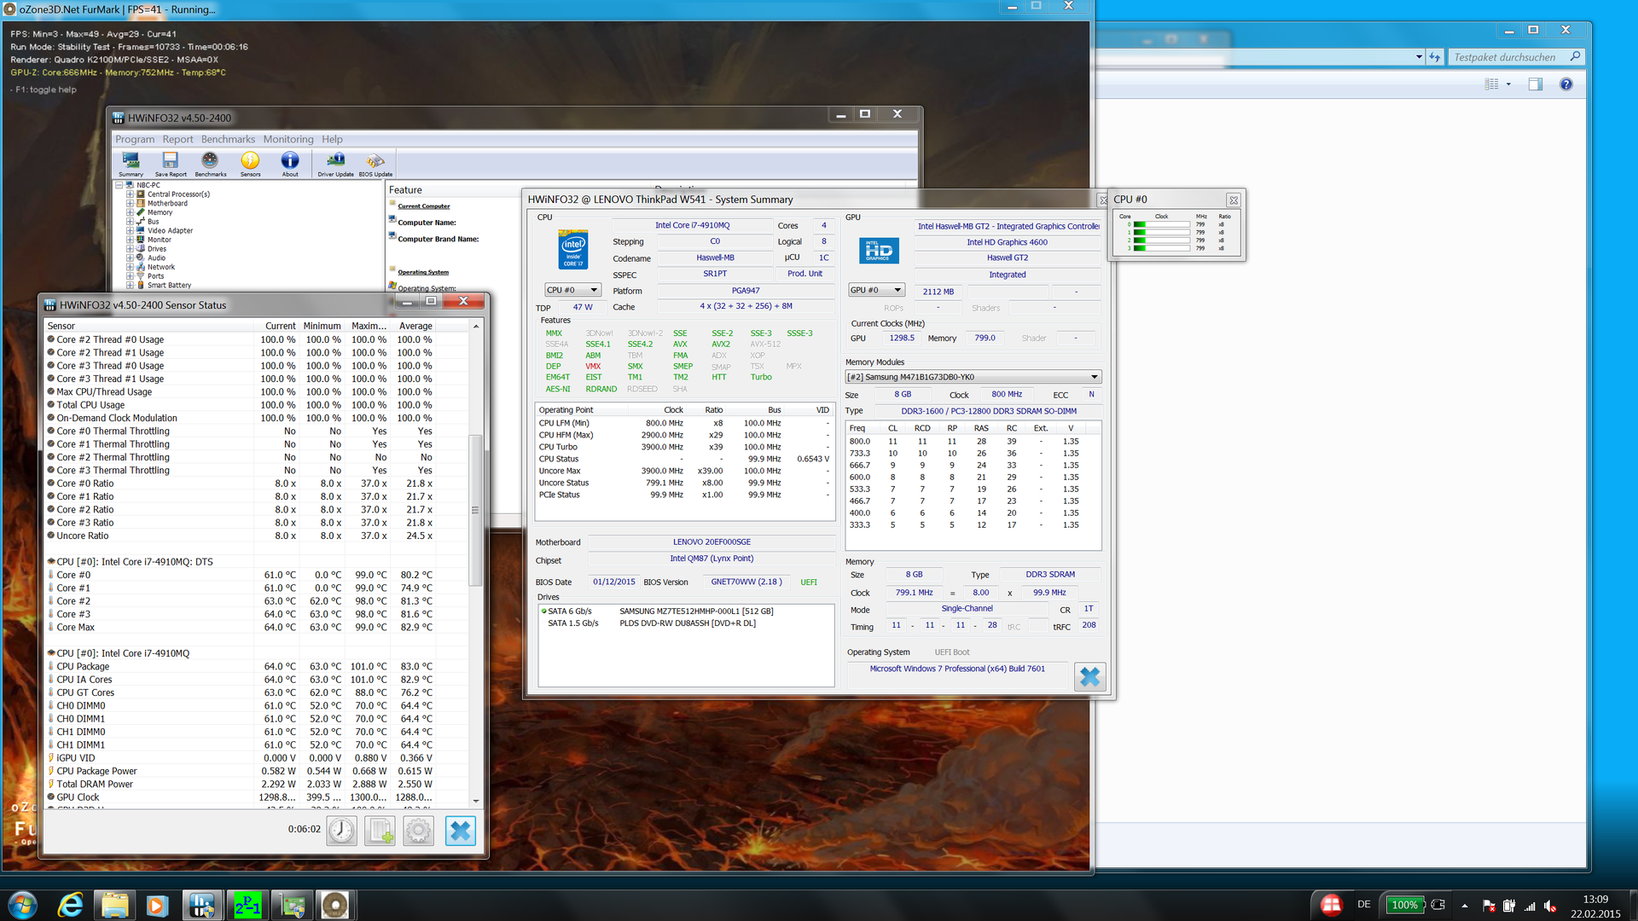Click the network signal tray icon
1638x921 pixels.
point(1530,906)
